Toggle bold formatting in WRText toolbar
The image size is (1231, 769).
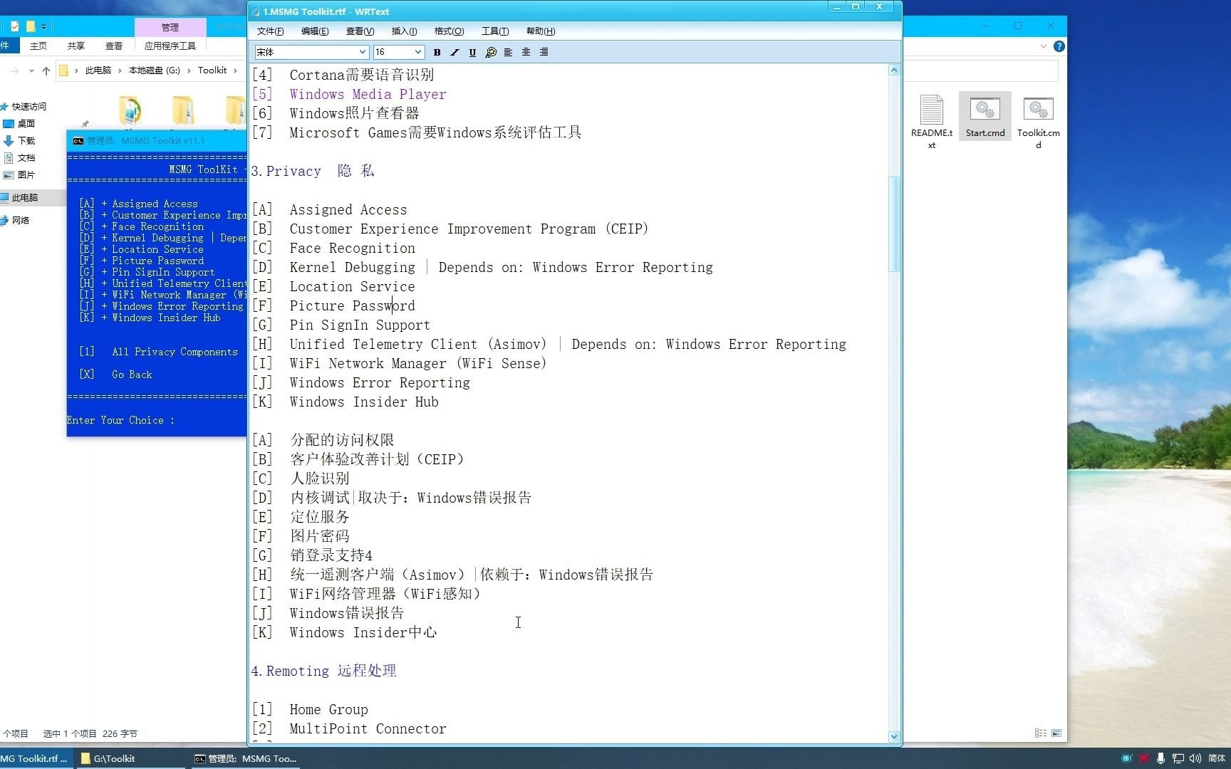point(437,52)
